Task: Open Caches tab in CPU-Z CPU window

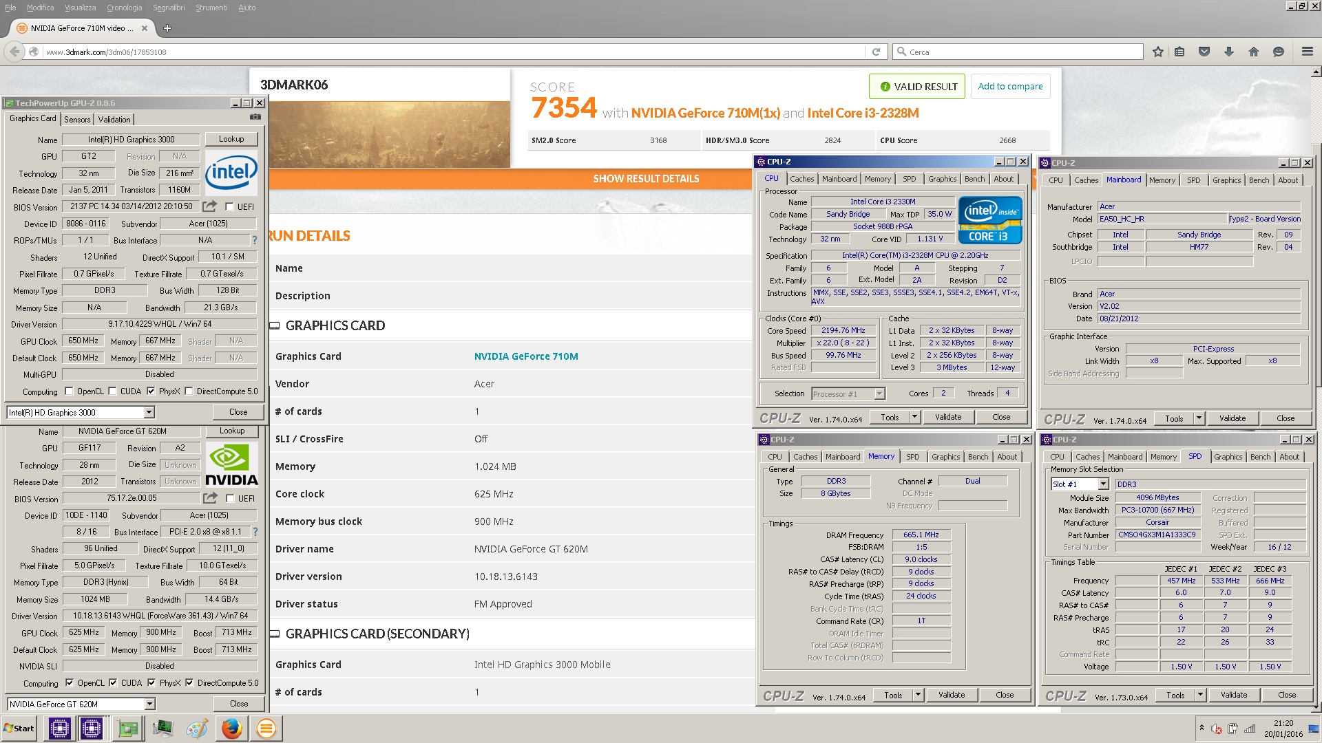Action: [801, 179]
